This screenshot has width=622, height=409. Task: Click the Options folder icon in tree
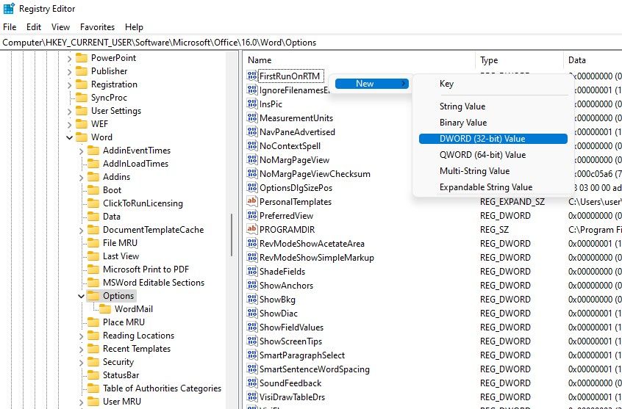[93, 296]
